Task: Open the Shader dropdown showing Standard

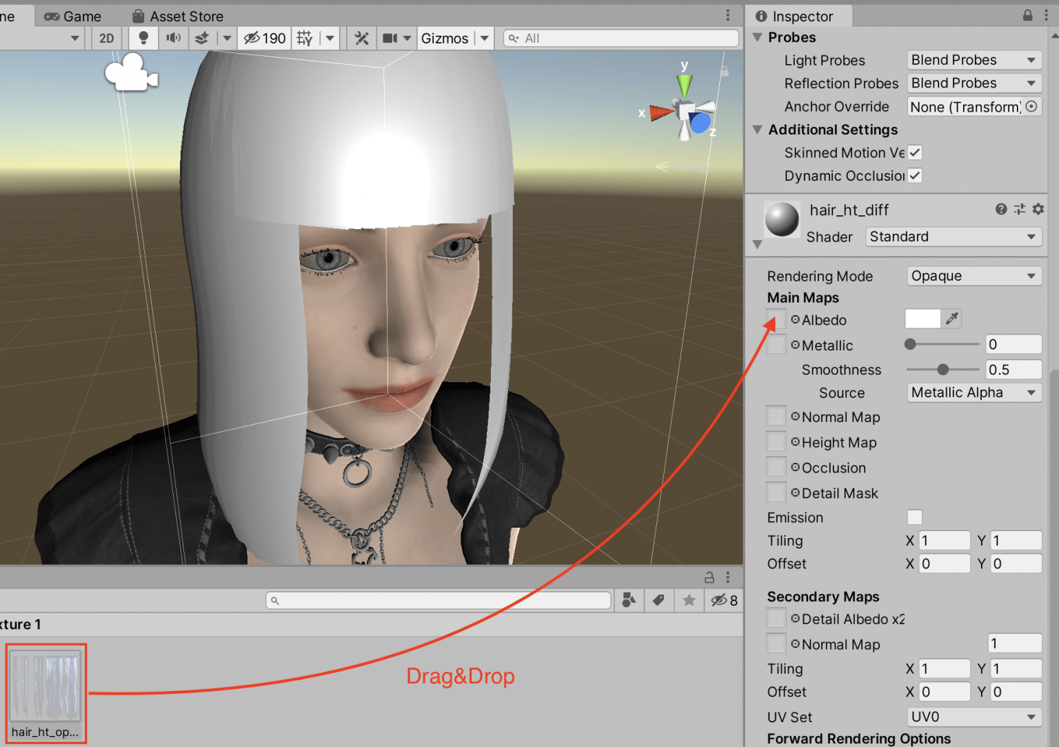Action: (x=954, y=237)
